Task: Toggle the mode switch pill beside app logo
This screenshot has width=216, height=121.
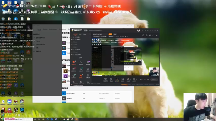Action: 85,30
